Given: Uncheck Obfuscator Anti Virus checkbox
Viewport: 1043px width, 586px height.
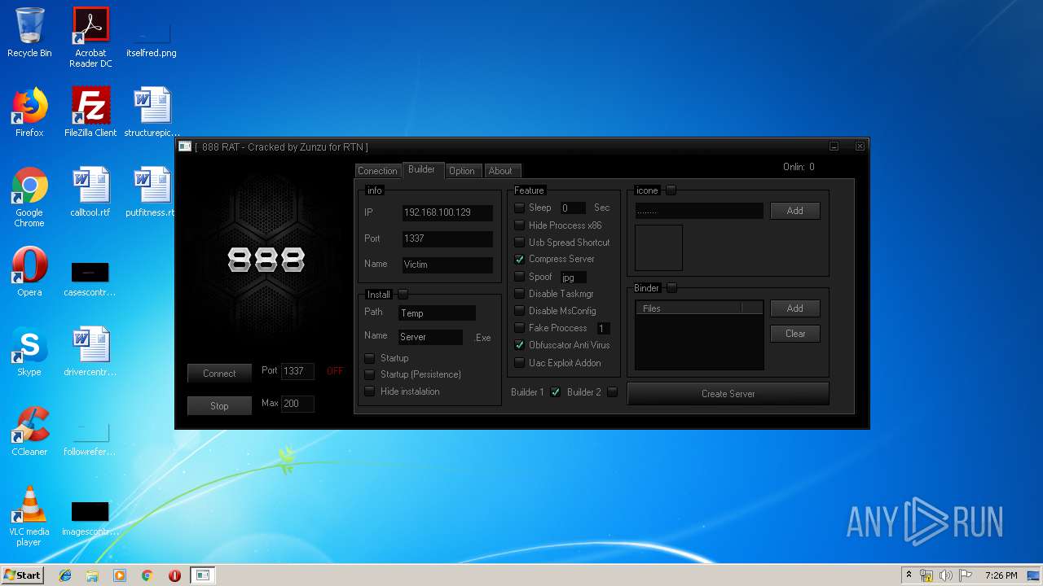Looking at the screenshot, I should tap(519, 345).
